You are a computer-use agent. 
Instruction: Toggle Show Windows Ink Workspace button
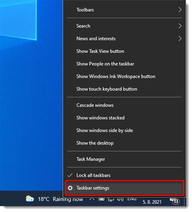pos(124,76)
